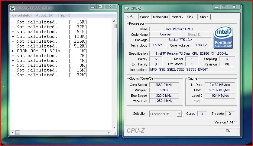Close the CPU-Z window
The width and height of the screenshot is (253, 146).
tap(234, 7)
